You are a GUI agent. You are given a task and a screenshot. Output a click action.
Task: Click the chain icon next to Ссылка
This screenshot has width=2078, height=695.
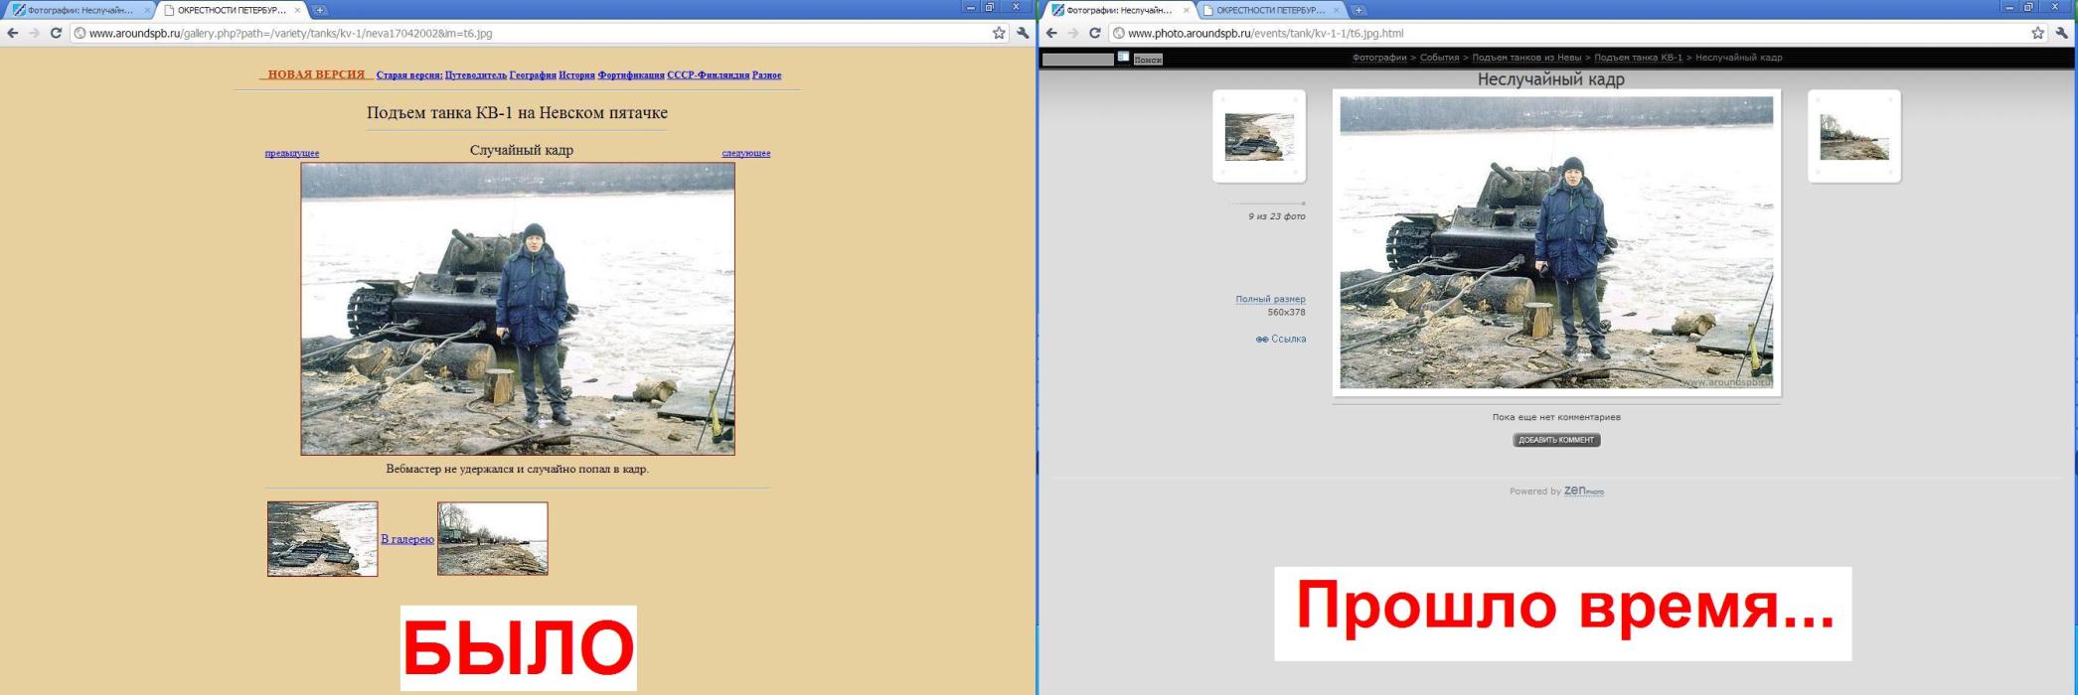(1261, 340)
